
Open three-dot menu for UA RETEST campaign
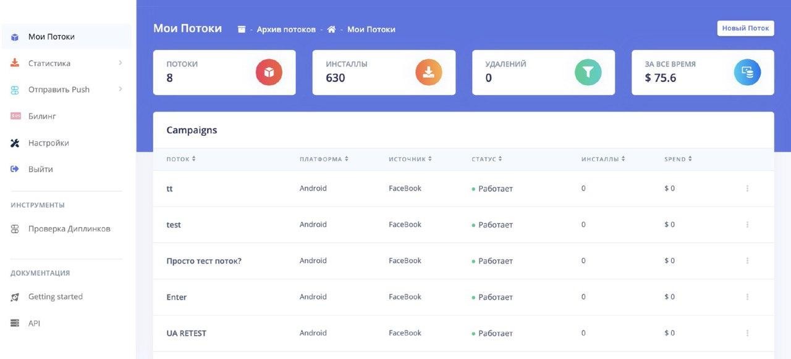[x=747, y=333]
